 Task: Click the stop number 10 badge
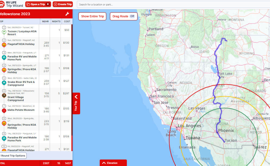tap(4, 146)
